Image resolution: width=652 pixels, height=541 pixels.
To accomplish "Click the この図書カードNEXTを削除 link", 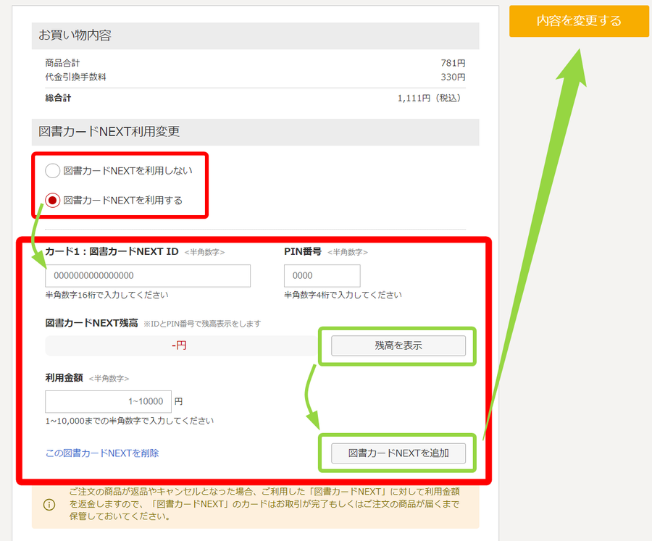I will pos(102,453).
